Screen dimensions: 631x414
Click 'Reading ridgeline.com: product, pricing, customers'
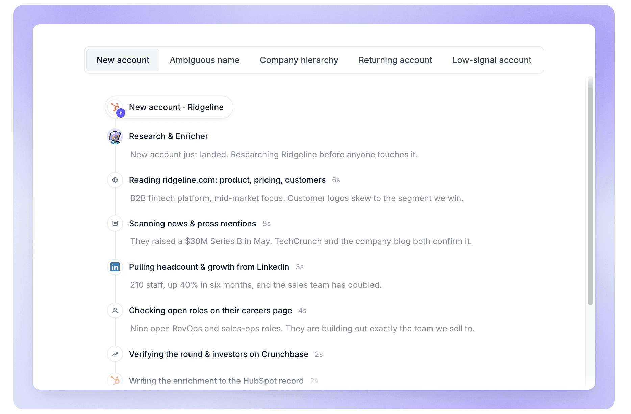227,180
